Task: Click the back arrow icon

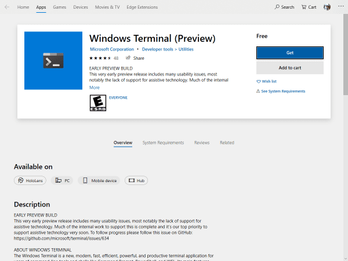Action: click(6, 7)
